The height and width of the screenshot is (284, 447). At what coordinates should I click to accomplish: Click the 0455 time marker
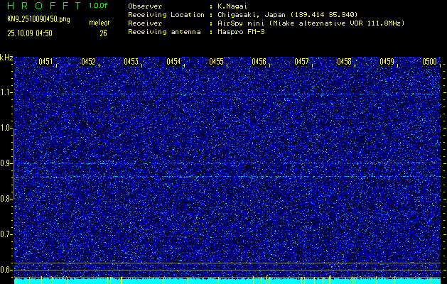pyautogui.click(x=216, y=62)
